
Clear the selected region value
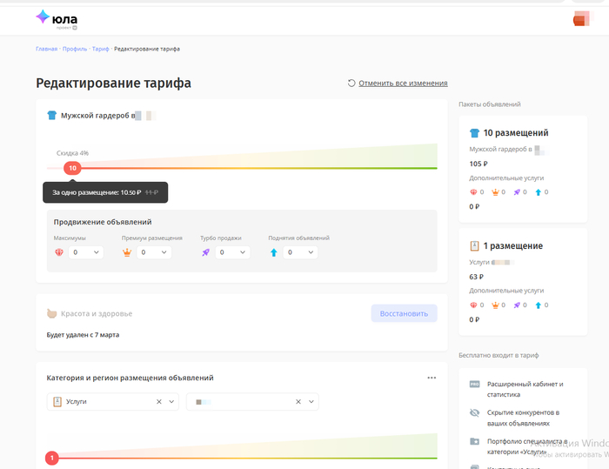pyautogui.click(x=298, y=402)
